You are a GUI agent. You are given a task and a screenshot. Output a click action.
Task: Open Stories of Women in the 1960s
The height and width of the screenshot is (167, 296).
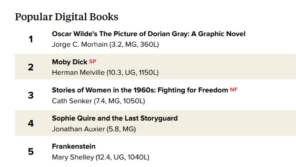(x=140, y=90)
